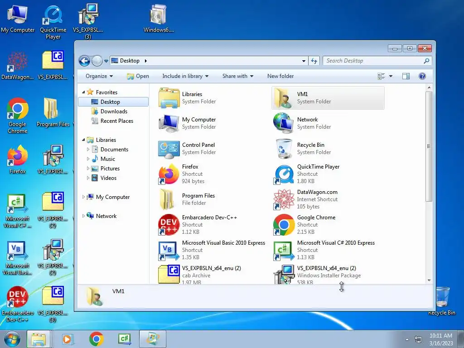
Task: Select Microsoft Visual Basic 2010 Express shortcut
Action: click(168, 250)
